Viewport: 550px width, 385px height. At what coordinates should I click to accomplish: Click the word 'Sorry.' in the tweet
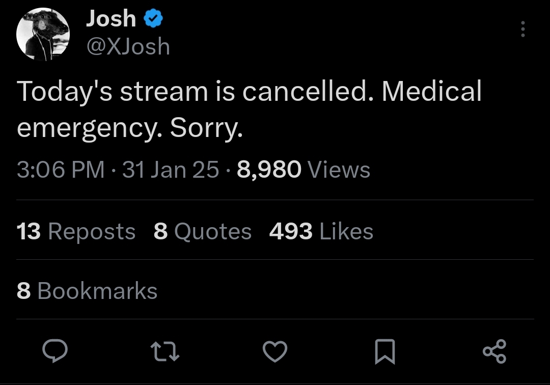point(206,129)
